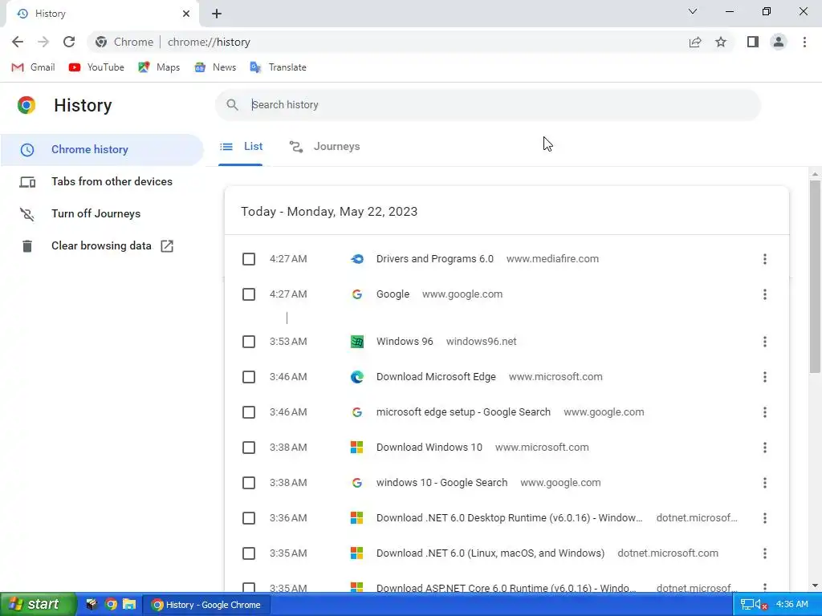Click the Windows 96 favicon
The width and height of the screenshot is (822, 616).
pyautogui.click(x=357, y=342)
